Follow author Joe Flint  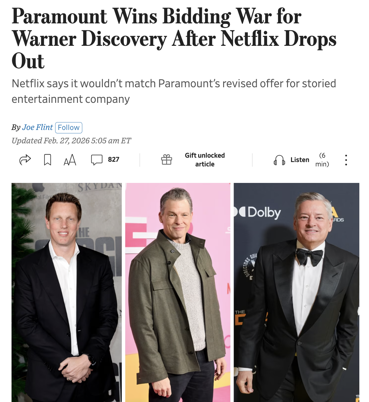(69, 127)
